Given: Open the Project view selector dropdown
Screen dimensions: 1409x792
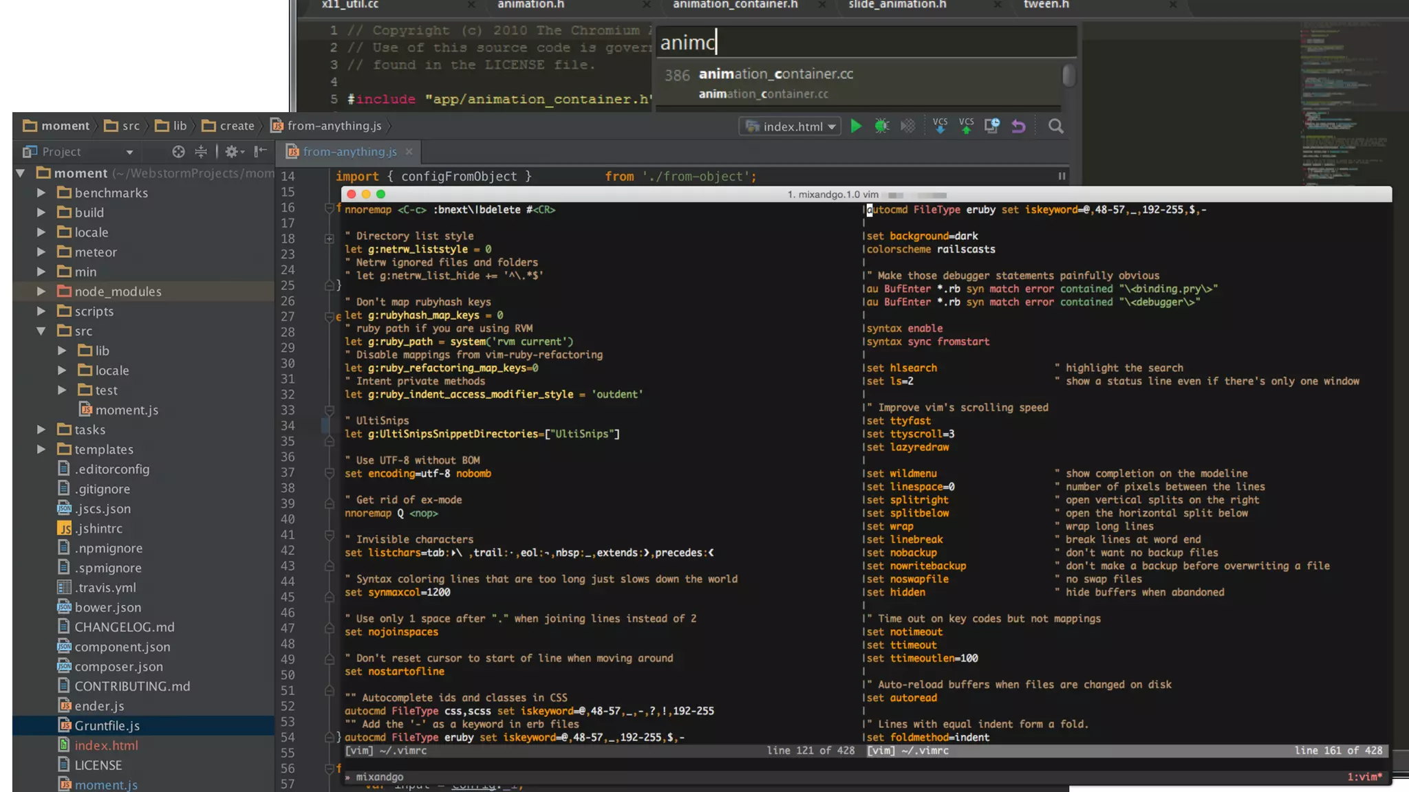Looking at the screenshot, I should click(x=129, y=153).
